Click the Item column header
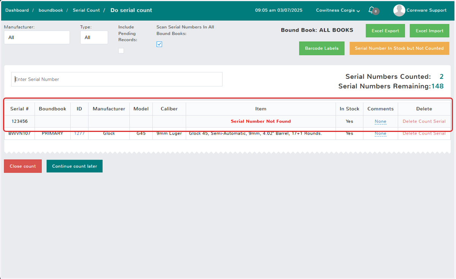456x279 pixels. coord(261,109)
